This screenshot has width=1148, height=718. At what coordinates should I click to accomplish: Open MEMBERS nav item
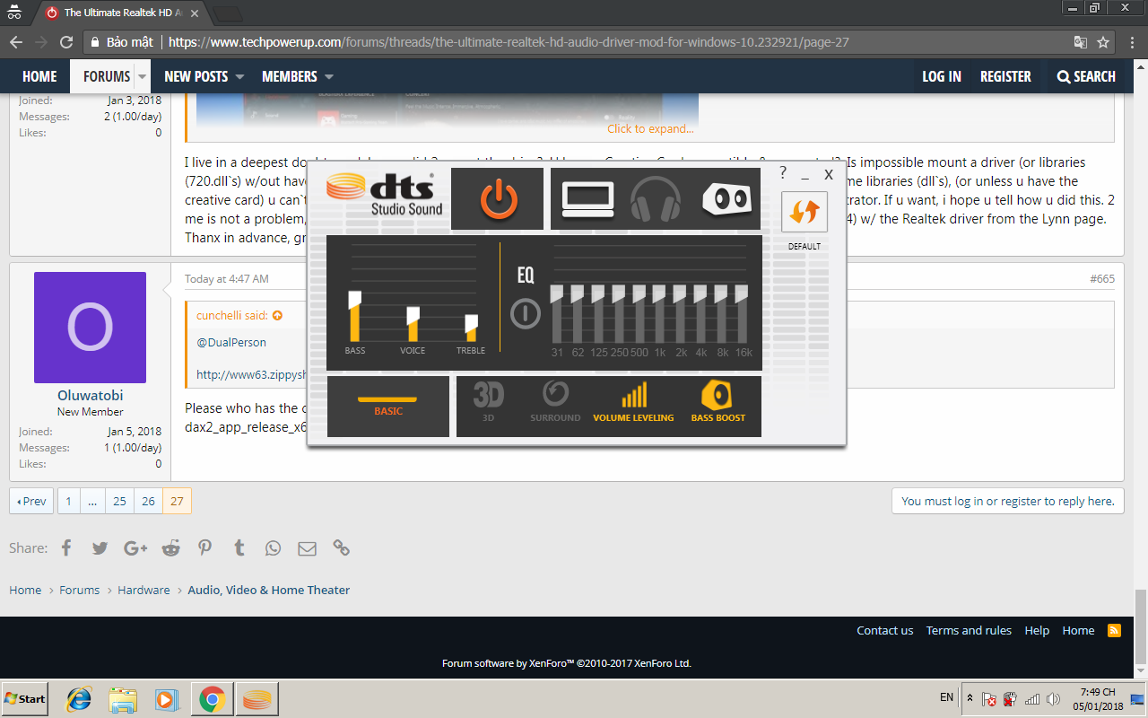click(x=289, y=76)
